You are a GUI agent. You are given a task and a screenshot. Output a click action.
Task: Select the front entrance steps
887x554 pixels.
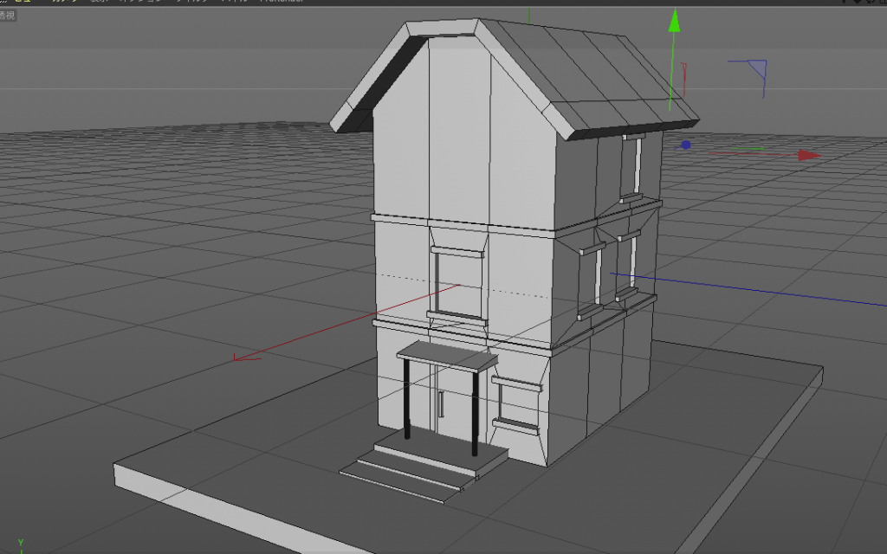424,465
